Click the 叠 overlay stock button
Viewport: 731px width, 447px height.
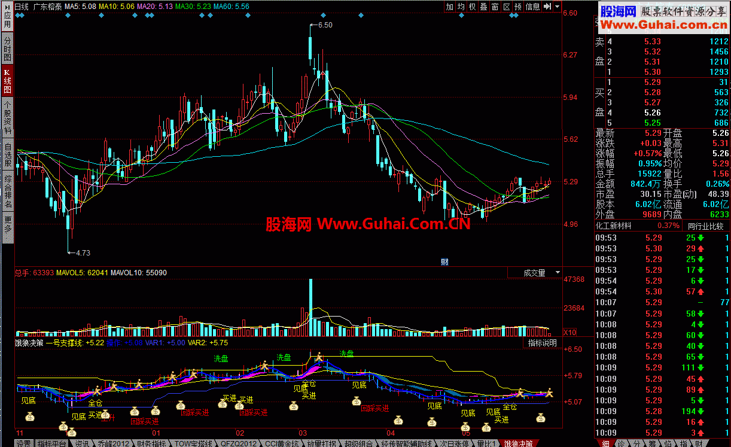(484, 7)
